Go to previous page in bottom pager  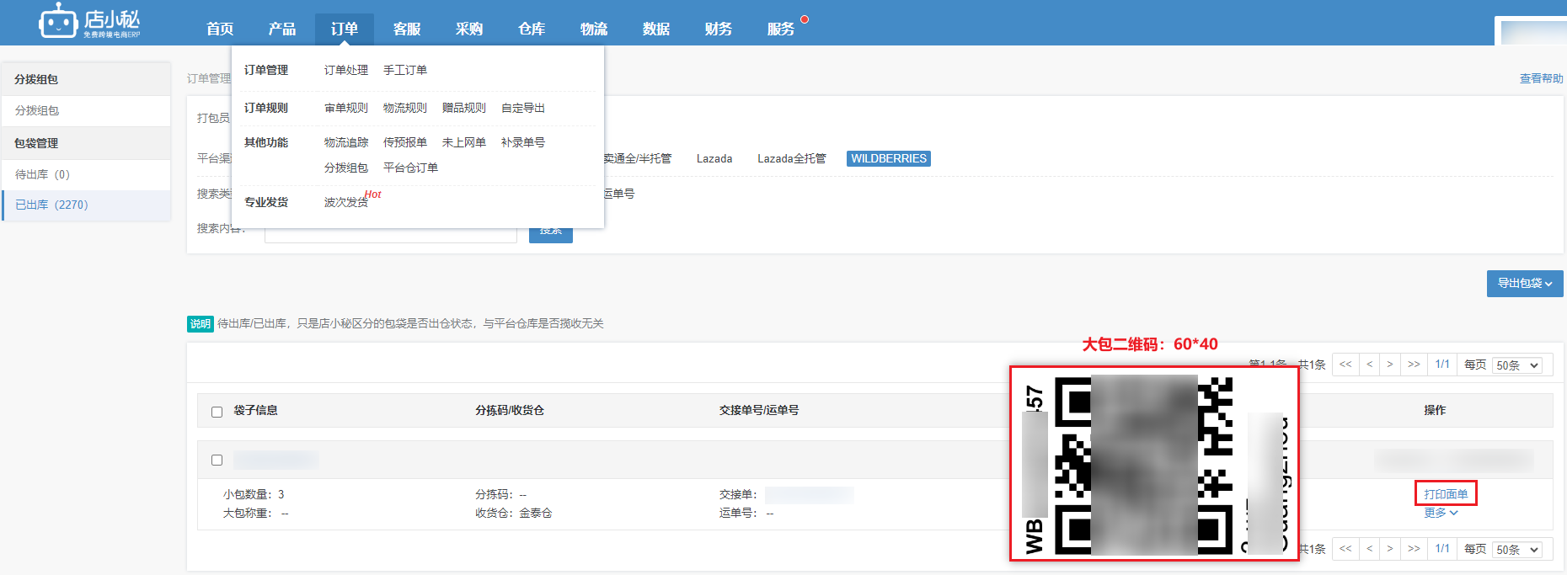pos(1369,549)
